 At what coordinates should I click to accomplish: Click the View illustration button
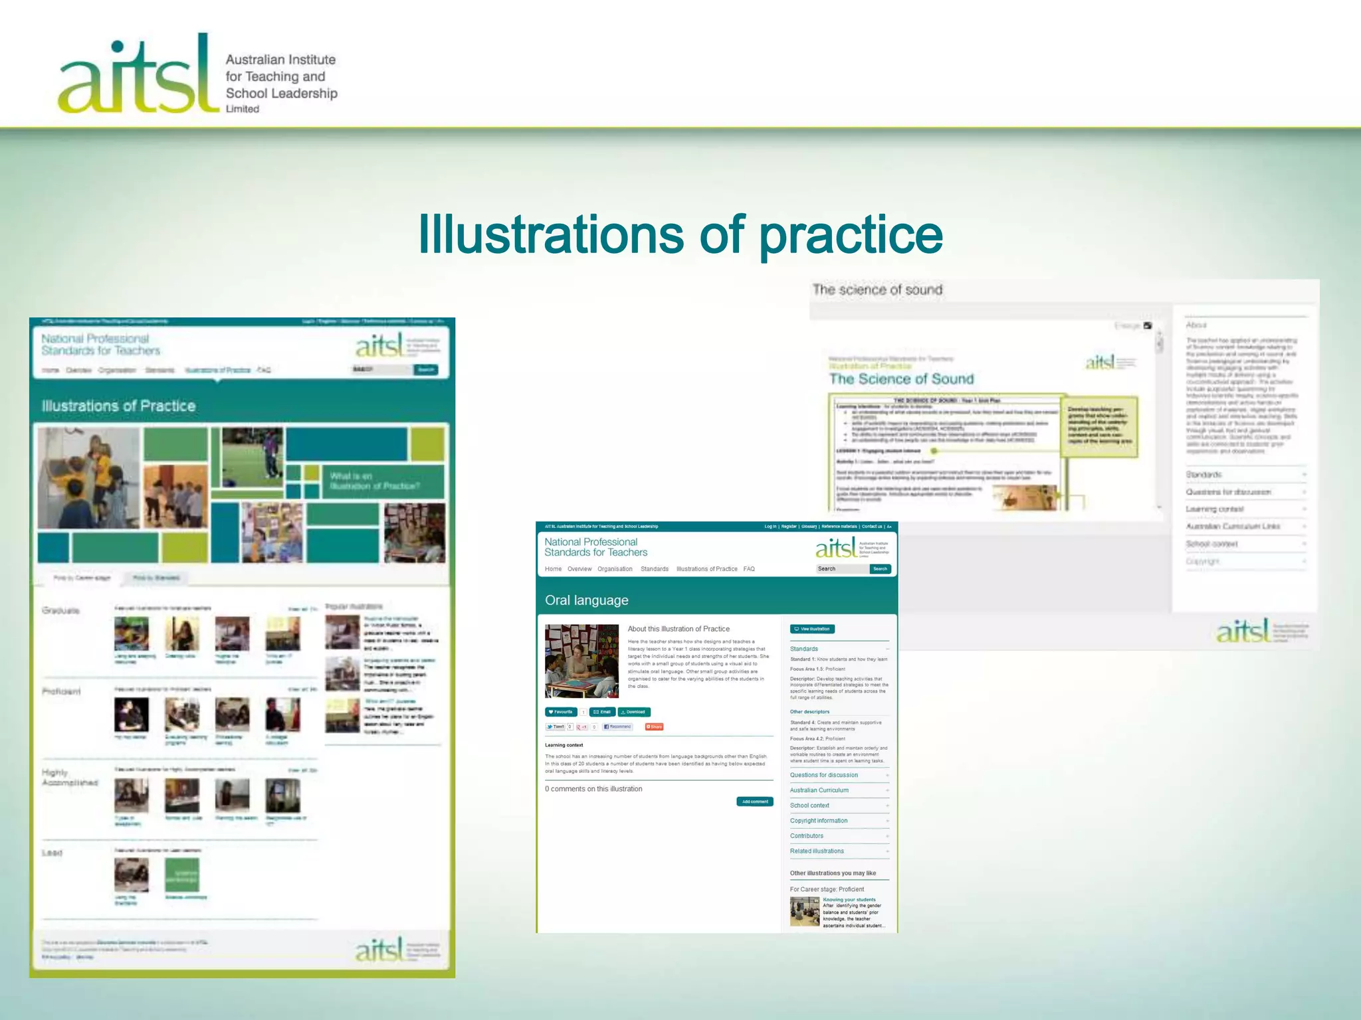pos(812,629)
